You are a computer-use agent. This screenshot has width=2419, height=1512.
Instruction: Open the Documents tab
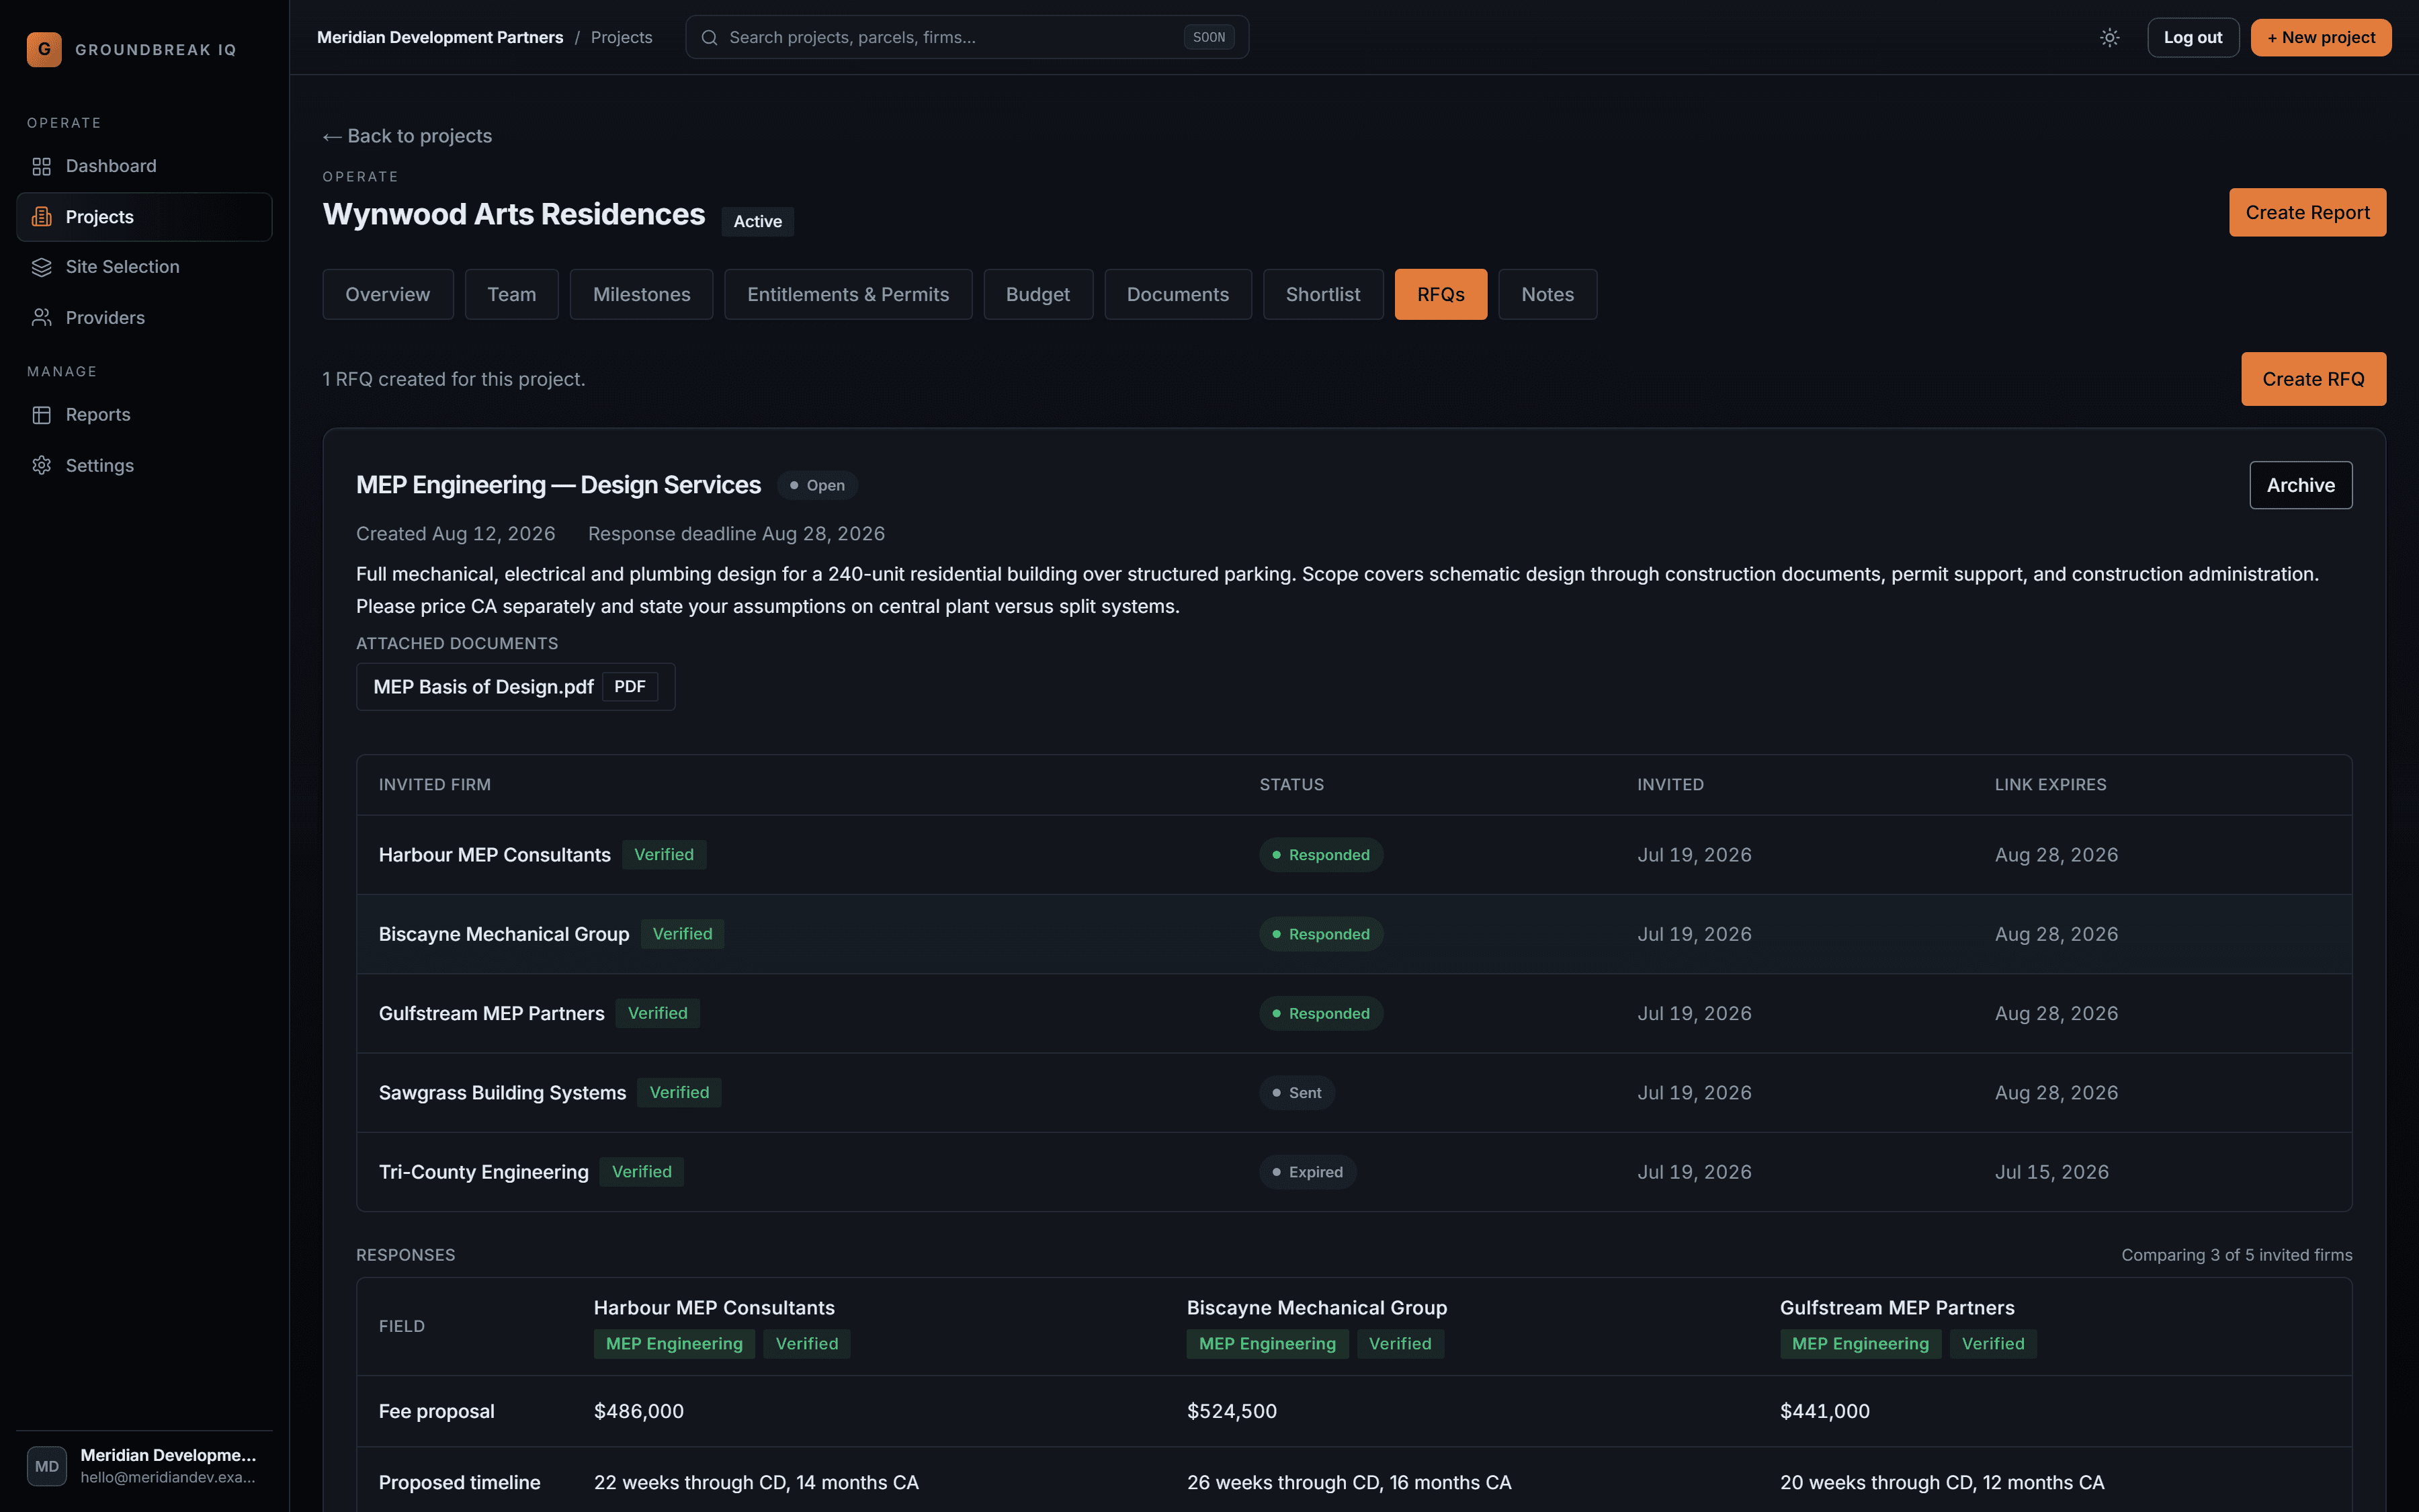pos(1177,294)
